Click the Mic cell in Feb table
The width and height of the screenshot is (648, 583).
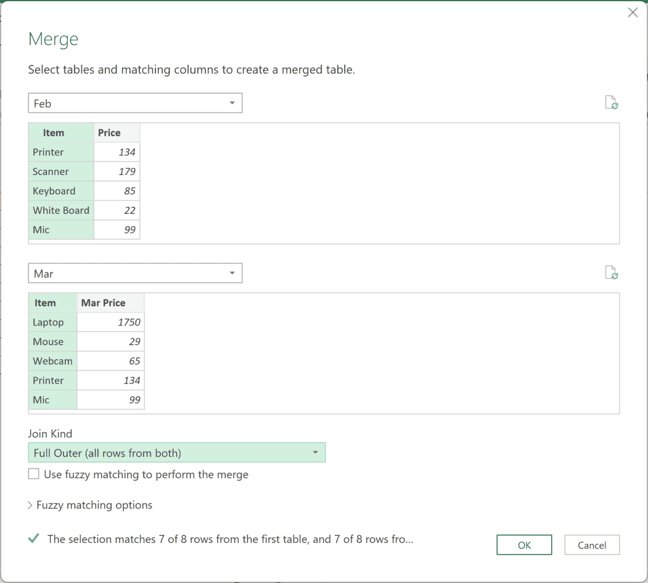(61, 230)
